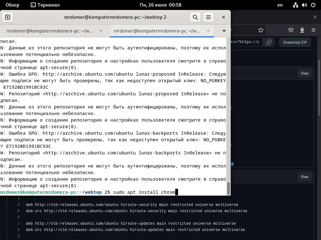This screenshot has height=240, width=321.
Task: Bookmark page with the Firefox star icon
Action: [260, 30]
